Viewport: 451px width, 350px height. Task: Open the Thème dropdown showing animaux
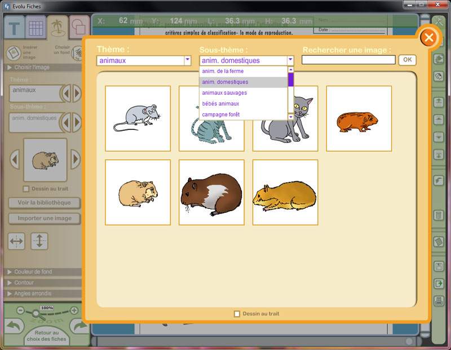(187, 60)
